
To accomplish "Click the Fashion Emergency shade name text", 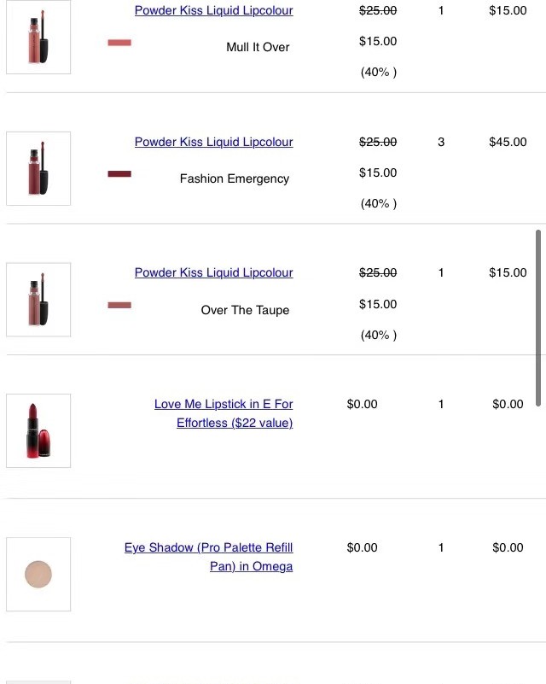I will [235, 178].
